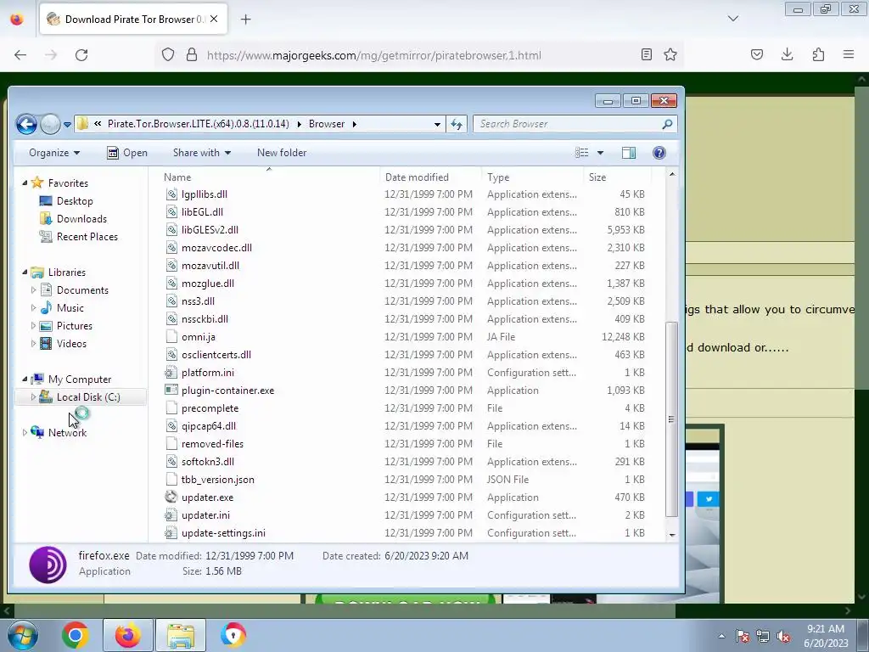Expand the Music library node
Screen dimensions: 869x652
point(33,307)
